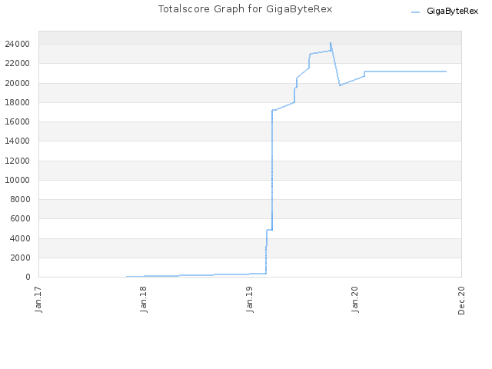The image size is (492, 369).
Task: Click the blue legend line marker
Action: tap(415, 12)
